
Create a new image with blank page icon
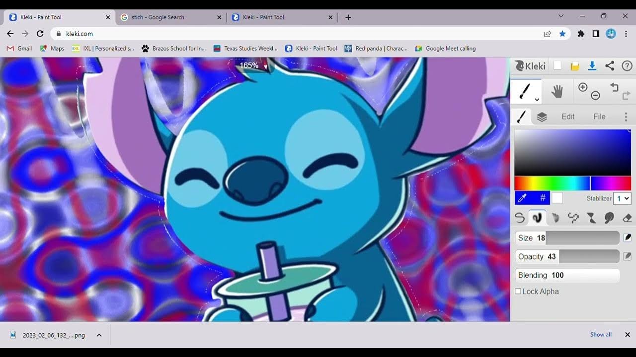coord(557,66)
